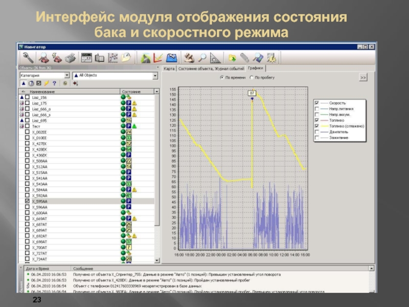
Task: Click the >> button above the chart
Action: pos(363,78)
